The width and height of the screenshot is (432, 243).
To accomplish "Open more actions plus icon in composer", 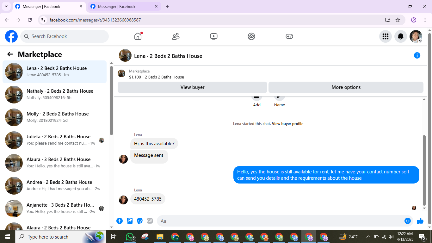I will pos(120,221).
